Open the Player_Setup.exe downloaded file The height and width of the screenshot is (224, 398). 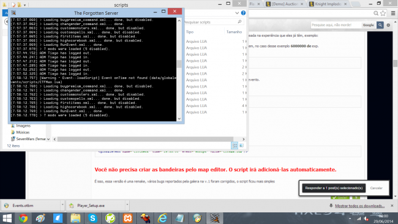96,206
